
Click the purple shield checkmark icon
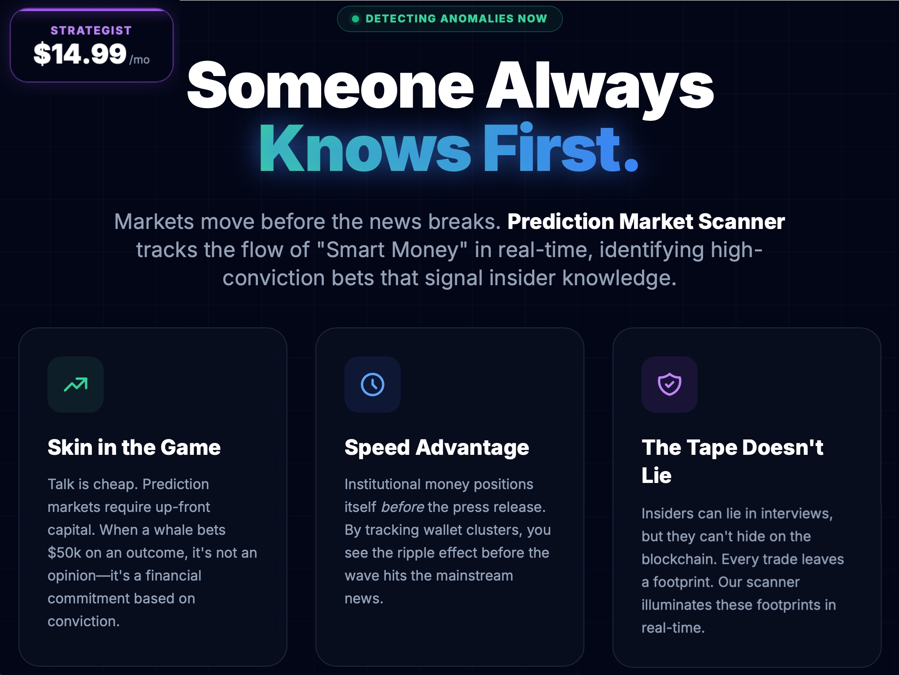(x=669, y=385)
